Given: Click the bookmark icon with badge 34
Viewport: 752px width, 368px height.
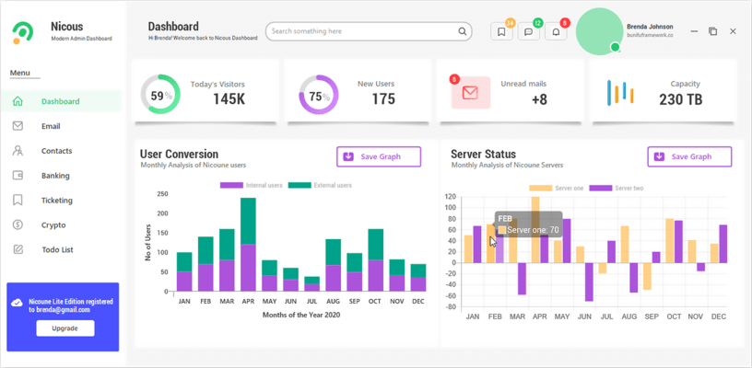Looking at the screenshot, I should [x=501, y=32].
